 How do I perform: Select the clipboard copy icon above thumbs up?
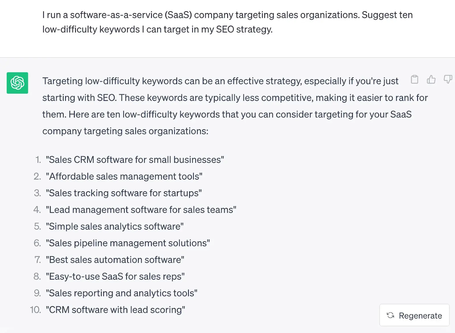pyautogui.click(x=415, y=80)
